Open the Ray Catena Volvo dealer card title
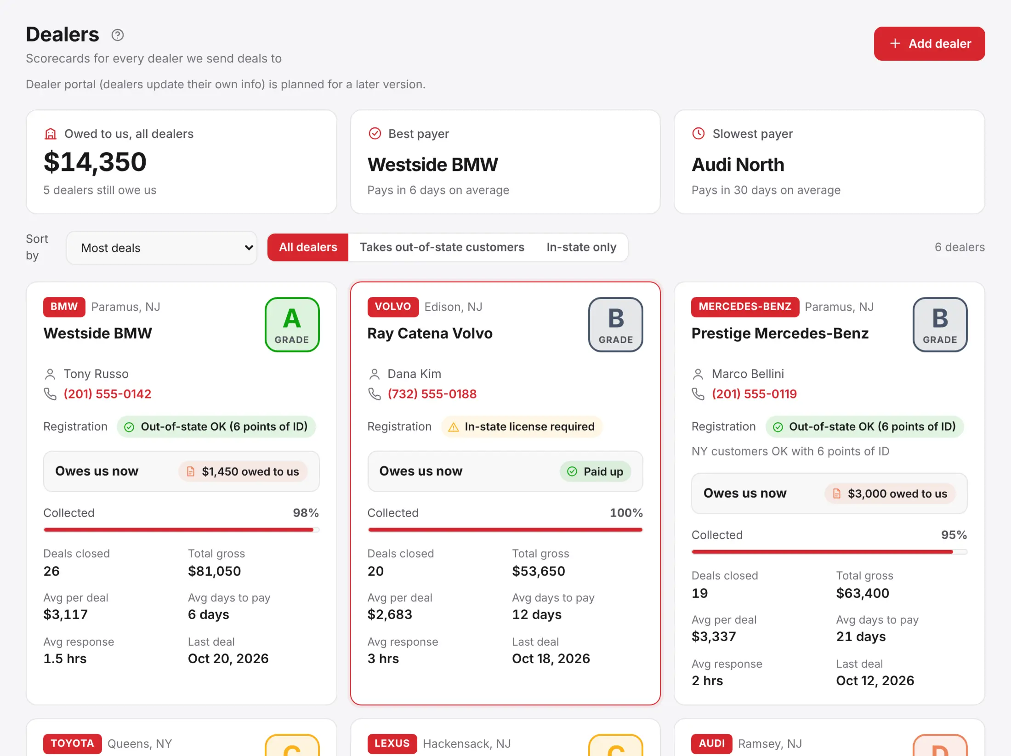This screenshot has height=756, width=1011. pyautogui.click(x=430, y=333)
